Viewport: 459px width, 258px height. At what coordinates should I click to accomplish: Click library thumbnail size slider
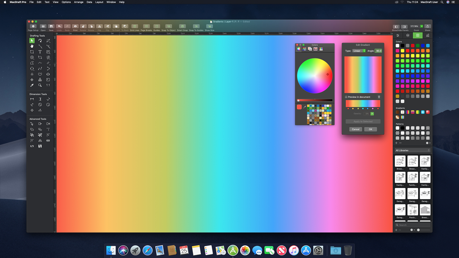[424, 230]
